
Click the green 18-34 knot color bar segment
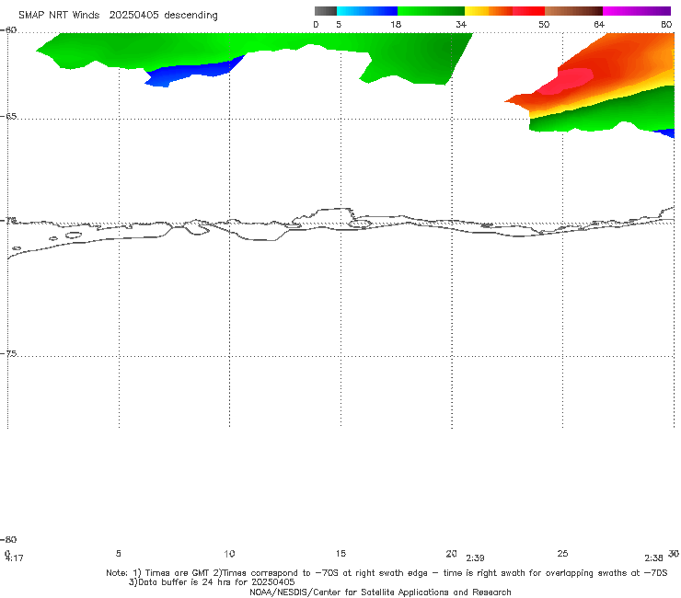point(431,11)
